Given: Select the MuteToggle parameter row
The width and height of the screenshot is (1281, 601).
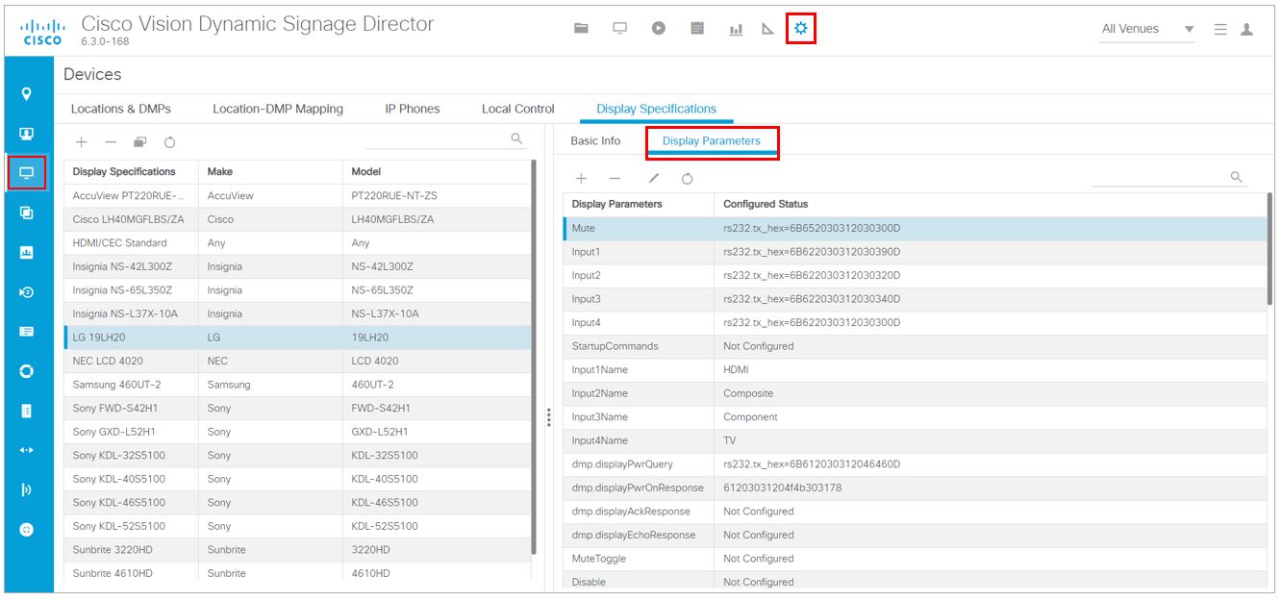Looking at the screenshot, I should click(914, 559).
